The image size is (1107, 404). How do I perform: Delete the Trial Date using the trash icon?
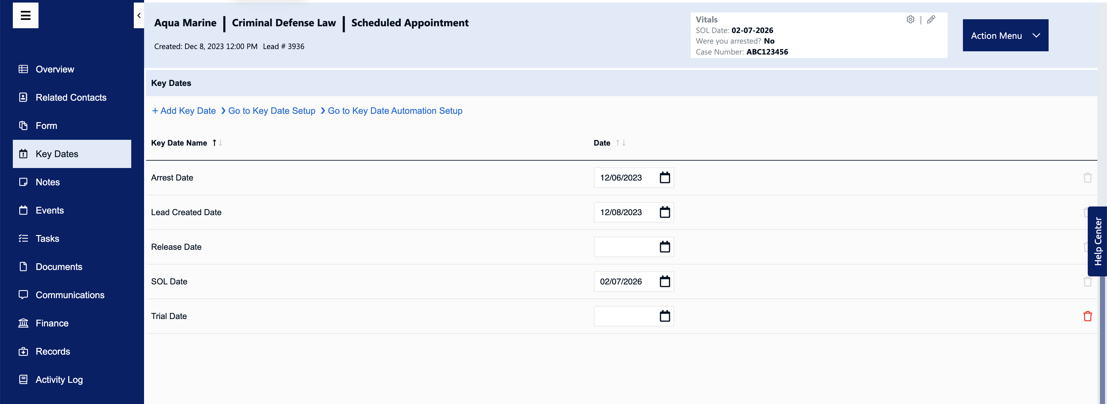point(1088,316)
